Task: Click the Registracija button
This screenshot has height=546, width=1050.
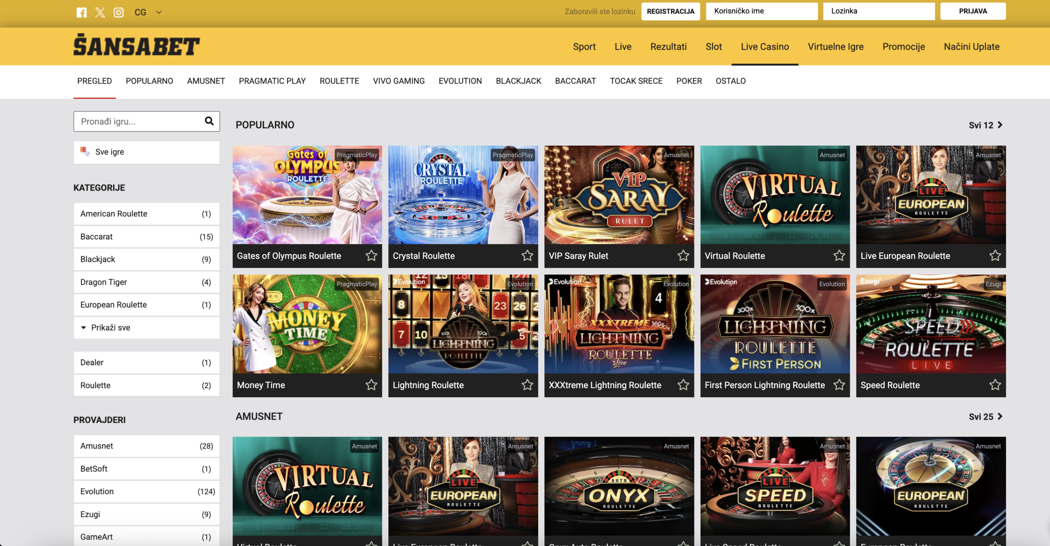Action: click(x=671, y=11)
